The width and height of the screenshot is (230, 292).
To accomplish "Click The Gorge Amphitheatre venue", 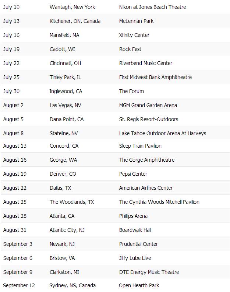I will (x=146, y=160).
